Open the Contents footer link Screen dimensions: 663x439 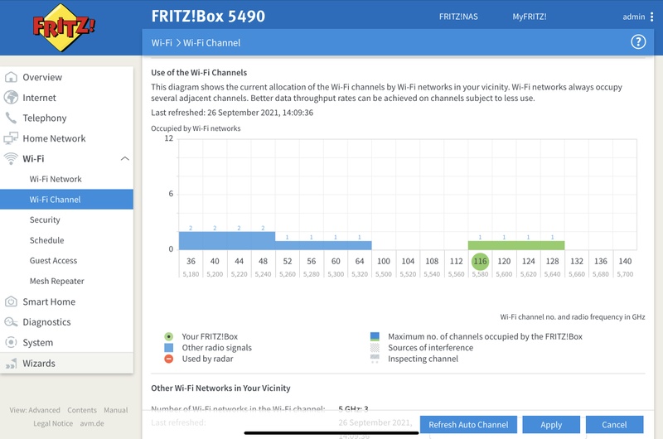click(81, 410)
